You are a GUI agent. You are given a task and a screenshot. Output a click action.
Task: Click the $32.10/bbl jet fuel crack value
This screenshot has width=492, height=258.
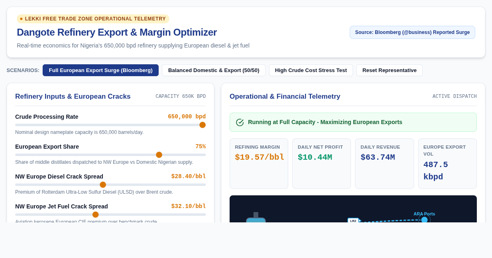tap(189, 206)
